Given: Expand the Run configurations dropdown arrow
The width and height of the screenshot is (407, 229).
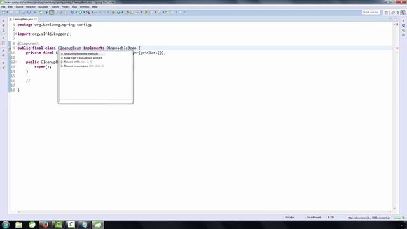Looking at the screenshot, I should click(x=84, y=13).
